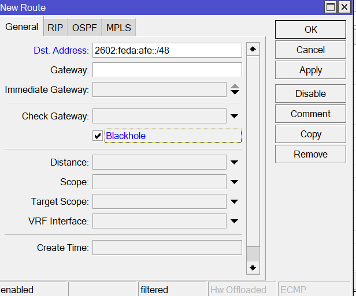This screenshot has width=356, height=296.
Task: Click the New Route title text
Action: pos(23,8)
